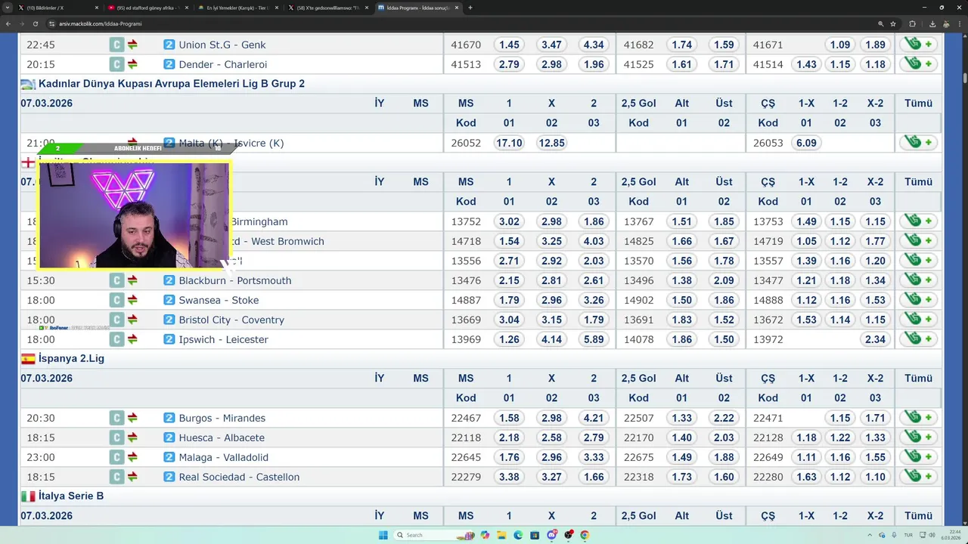The height and width of the screenshot is (544, 968).
Task: Click the blue 2 badge before Blackburn - Portsmouth
Action: 169,280
